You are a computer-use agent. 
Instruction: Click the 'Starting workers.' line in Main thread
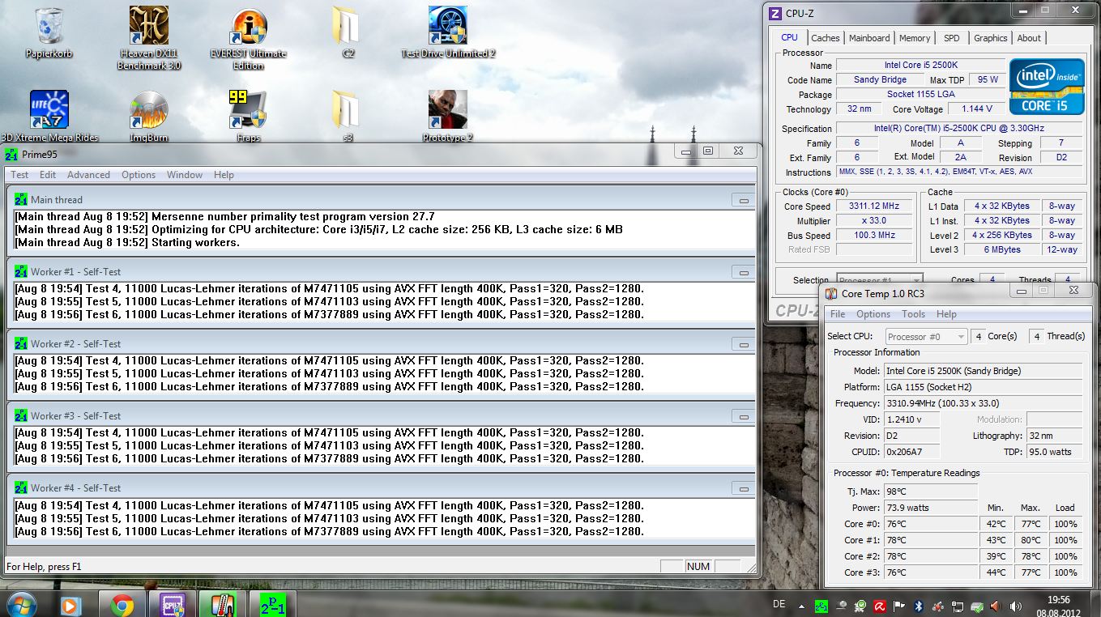[127, 243]
